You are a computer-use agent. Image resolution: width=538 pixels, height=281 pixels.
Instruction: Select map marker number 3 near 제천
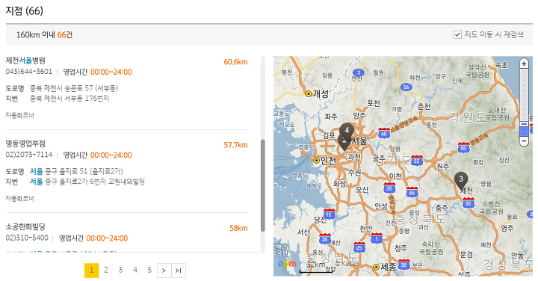point(461,181)
